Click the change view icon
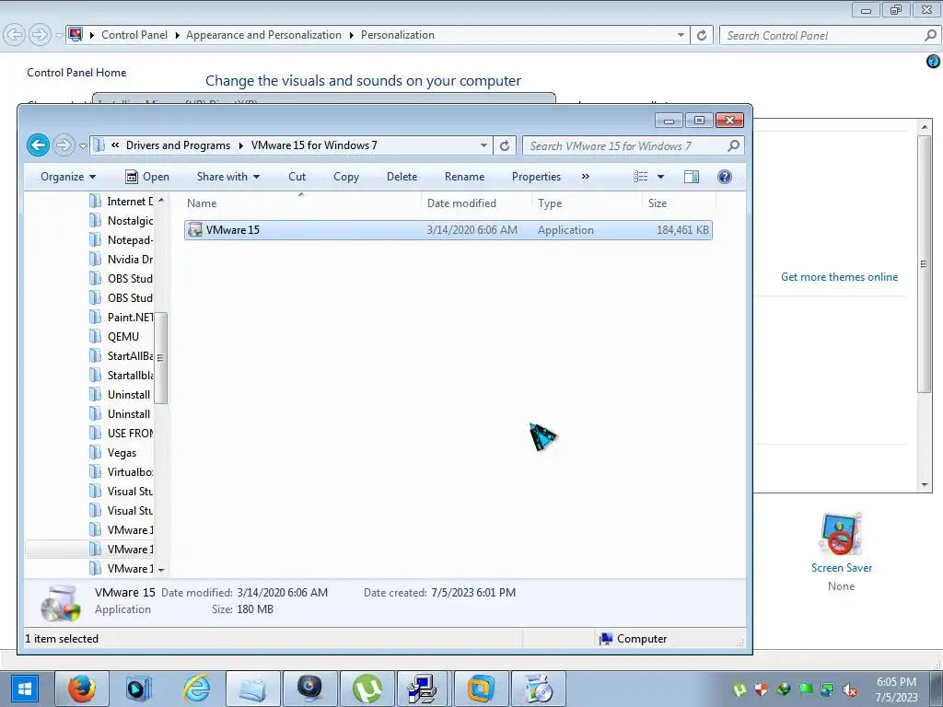Viewport: 943px width, 707px height. tap(641, 177)
